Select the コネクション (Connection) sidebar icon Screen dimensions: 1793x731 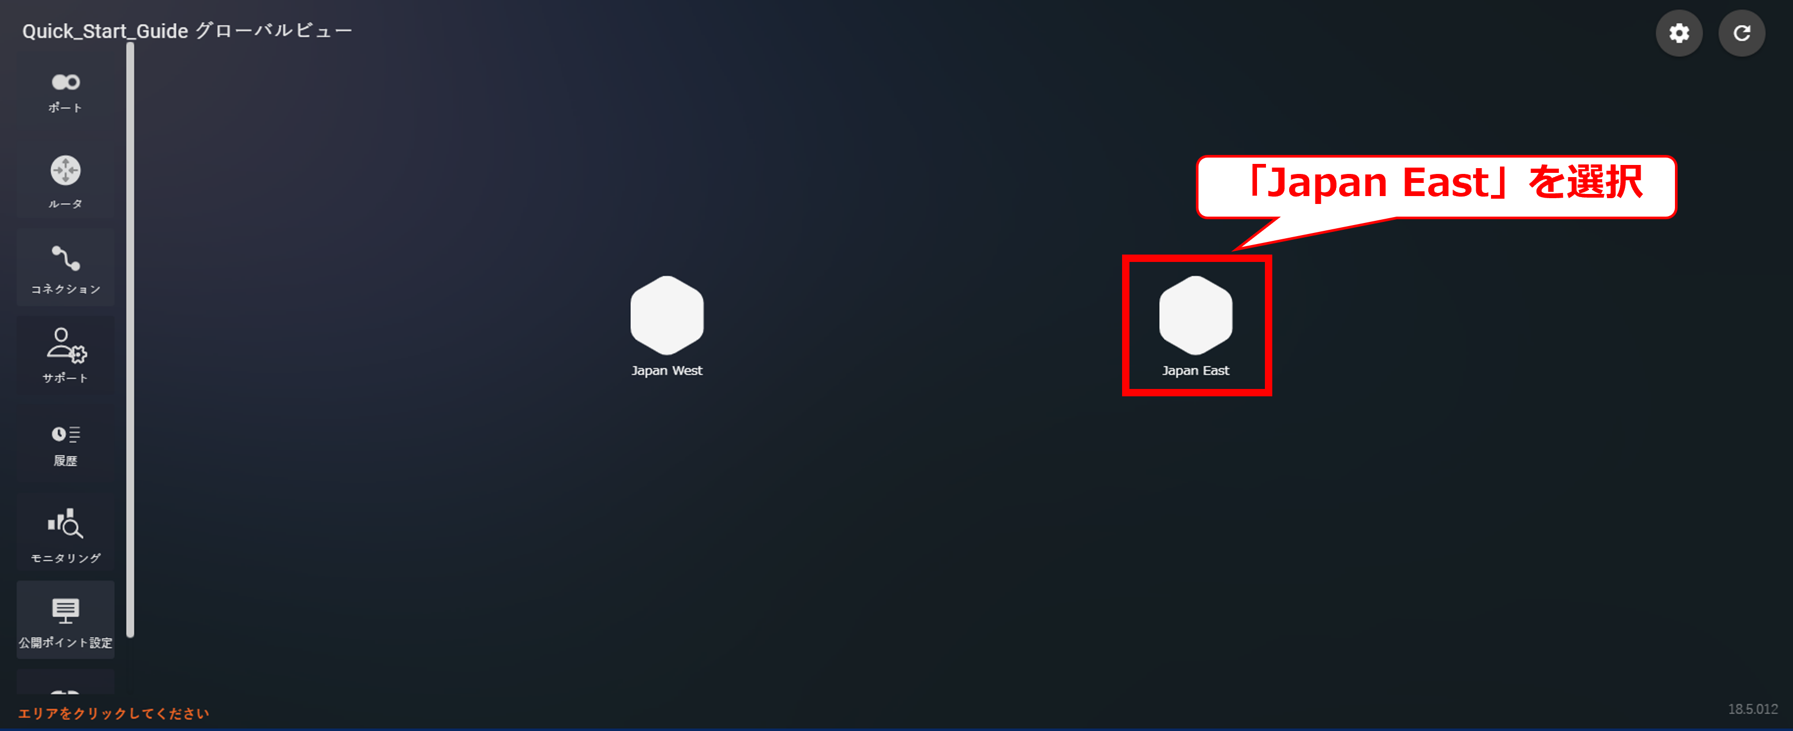pos(65,269)
